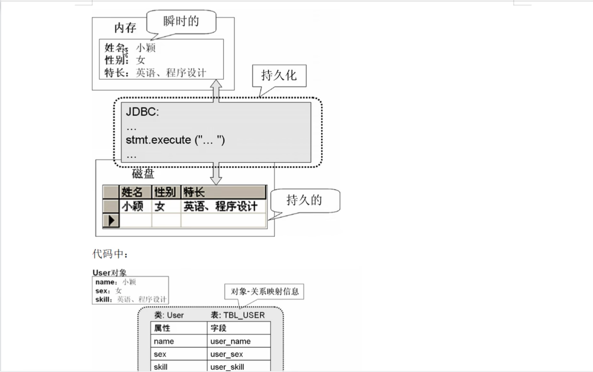This screenshot has width=593, height=372.
Task: Click the stmt.execute statement text
Action: [x=175, y=140]
